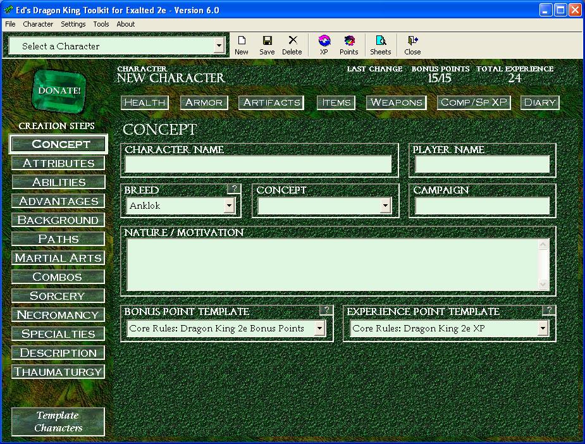Click the Delete X toolbar icon
Viewport: 585px width, 444px height.
pos(292,45)
